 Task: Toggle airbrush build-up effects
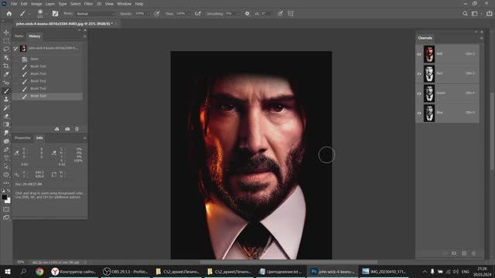(198, 14)
